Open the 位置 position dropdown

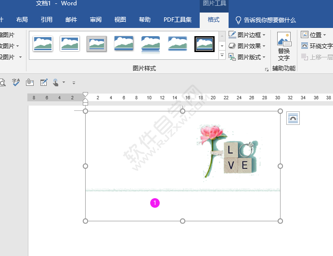point(313,35)
